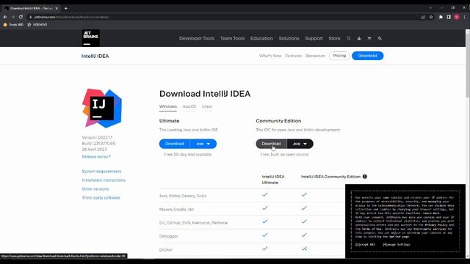This screenshot has width=470, height=264.
Task: Click the Pricing button
Action: tap(339, 56)
